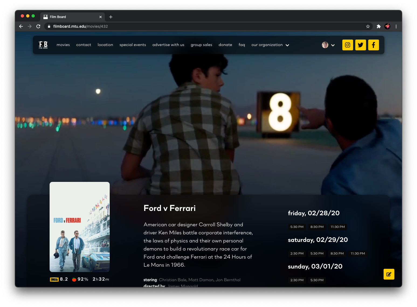This screenshot has height=307, width=417.
Task: Open the user avatar account dropdown
Action: (328, 45)
